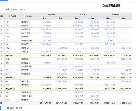
Task: Open 3,824,640.23 in the 本年利润 row
Action: 110,85
